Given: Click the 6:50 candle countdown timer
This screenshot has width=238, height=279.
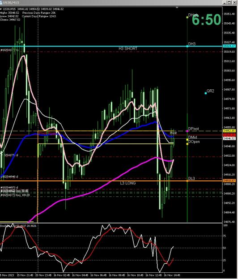Looking at the screenshot, I should pyautogui.click(x=206, y=19).
